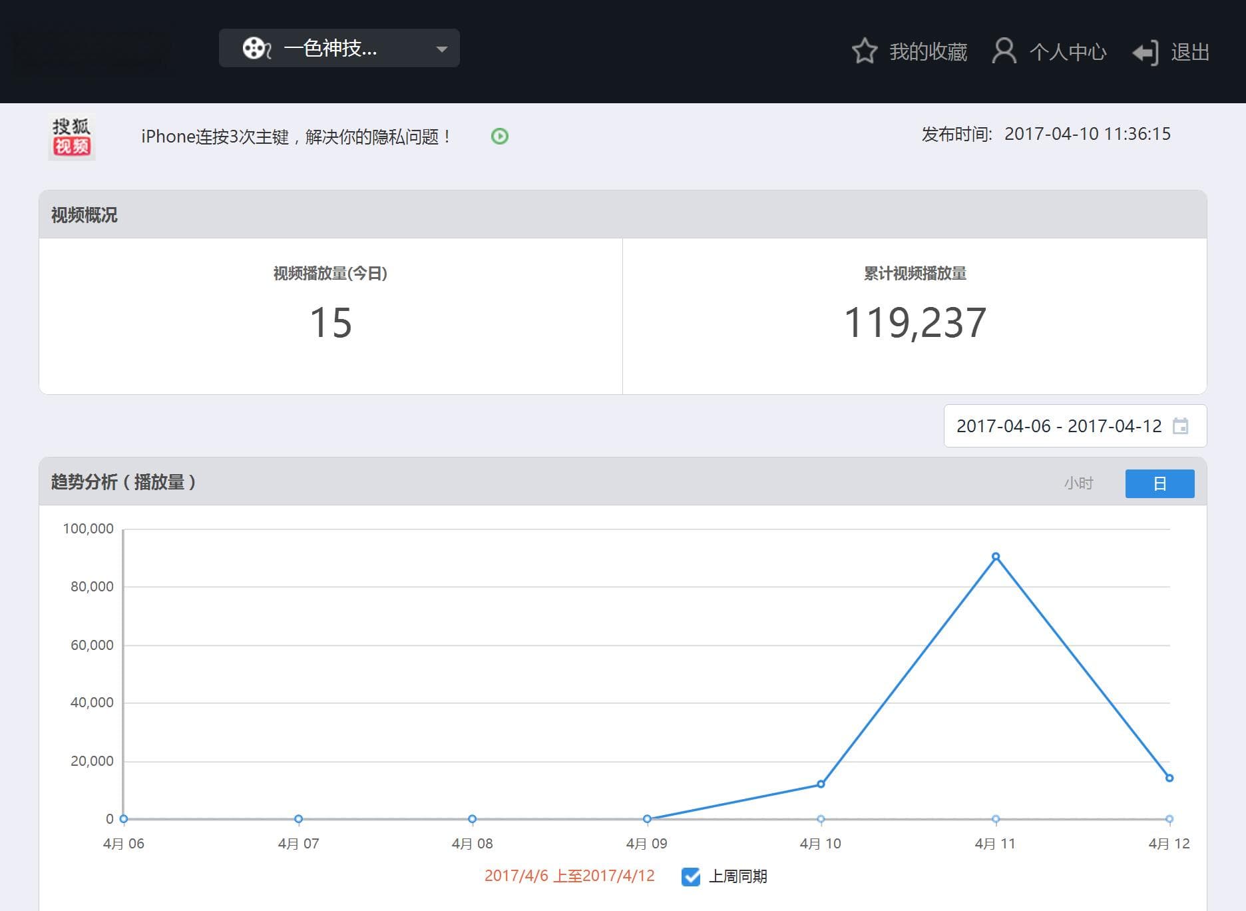This screenshot has height=911, width=1246.
Task: Click the publish time 2017-04-10 11:36:15
Action: click(1087, 134)
